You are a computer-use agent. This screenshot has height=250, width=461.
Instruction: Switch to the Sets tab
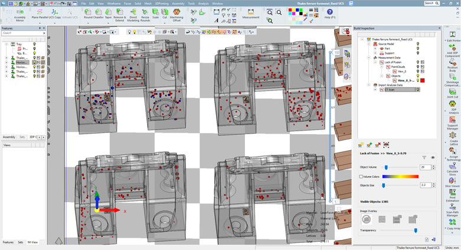[x=22, y=137]
